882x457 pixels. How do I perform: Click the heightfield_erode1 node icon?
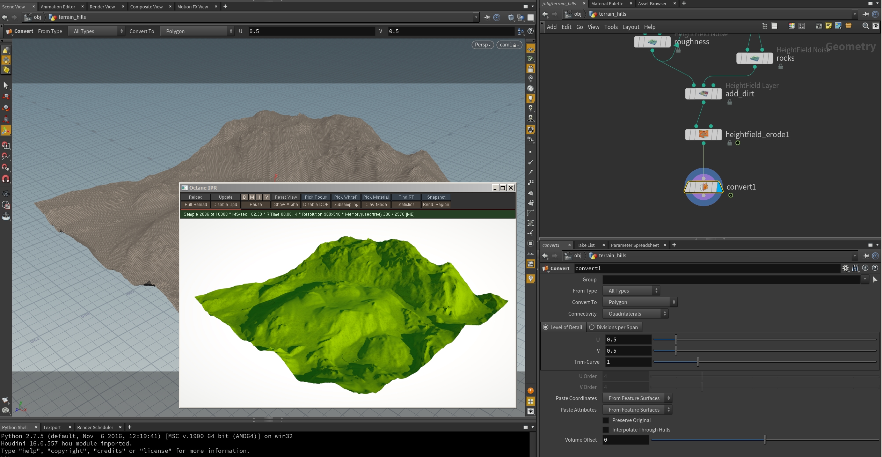click(x=704, y=134)
